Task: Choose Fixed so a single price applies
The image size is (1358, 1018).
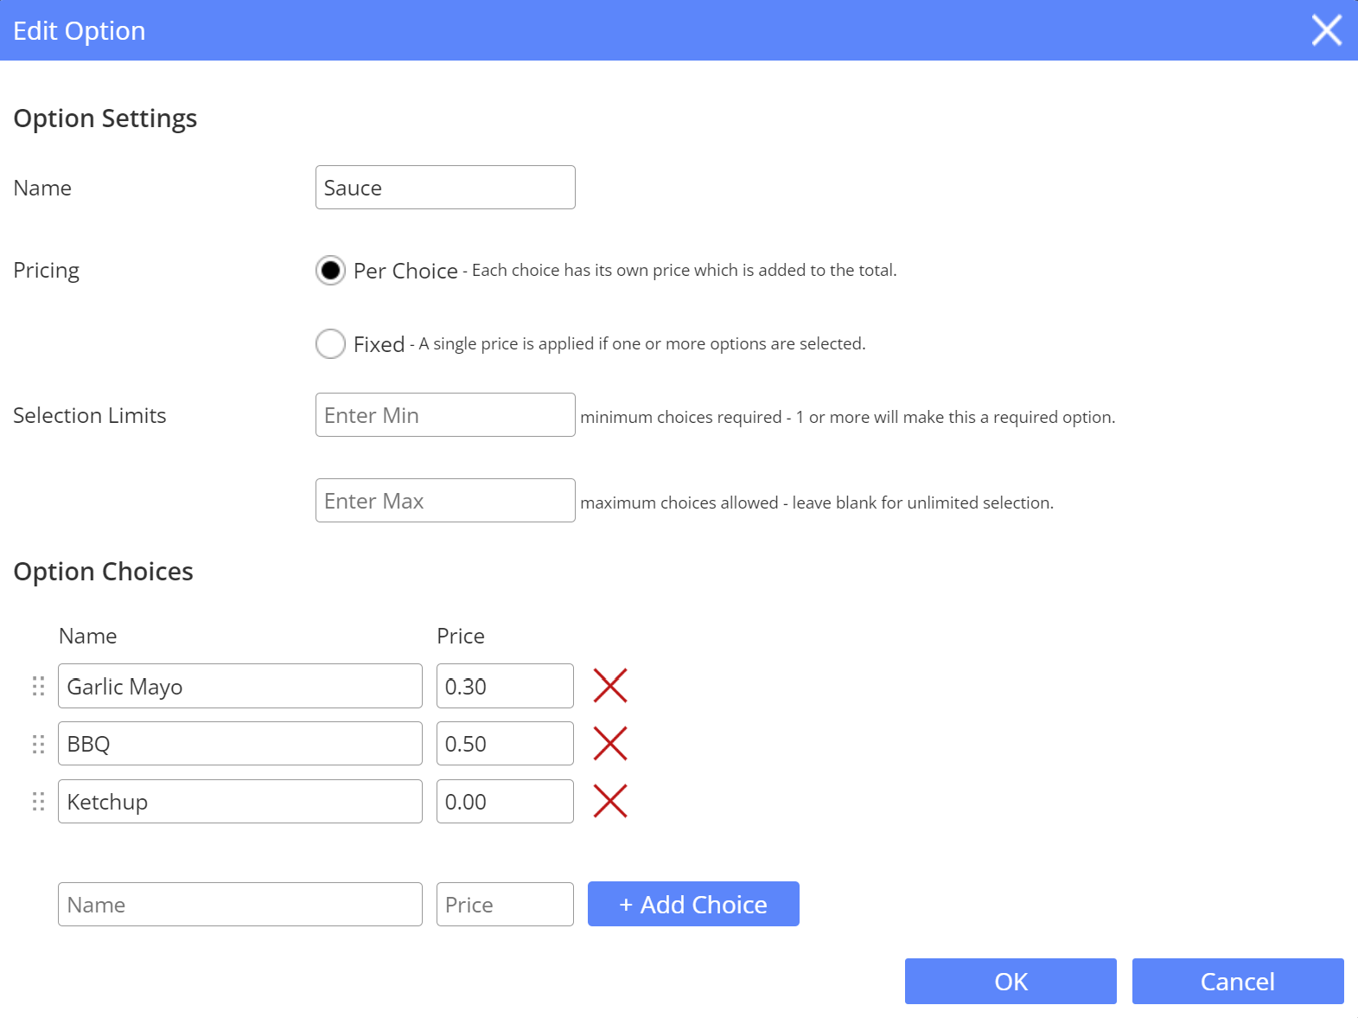Action: point(330,343)
